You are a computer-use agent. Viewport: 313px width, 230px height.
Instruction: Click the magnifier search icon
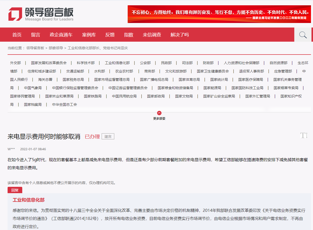[x=303, y=35]
